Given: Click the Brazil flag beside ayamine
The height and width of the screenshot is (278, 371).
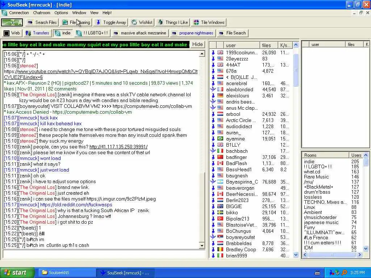Looking at the screenshot, I should click(220, 139).
